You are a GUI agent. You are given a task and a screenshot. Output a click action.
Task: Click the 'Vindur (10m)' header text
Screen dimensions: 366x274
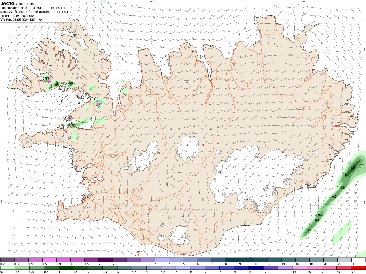[x=25, y=3]
